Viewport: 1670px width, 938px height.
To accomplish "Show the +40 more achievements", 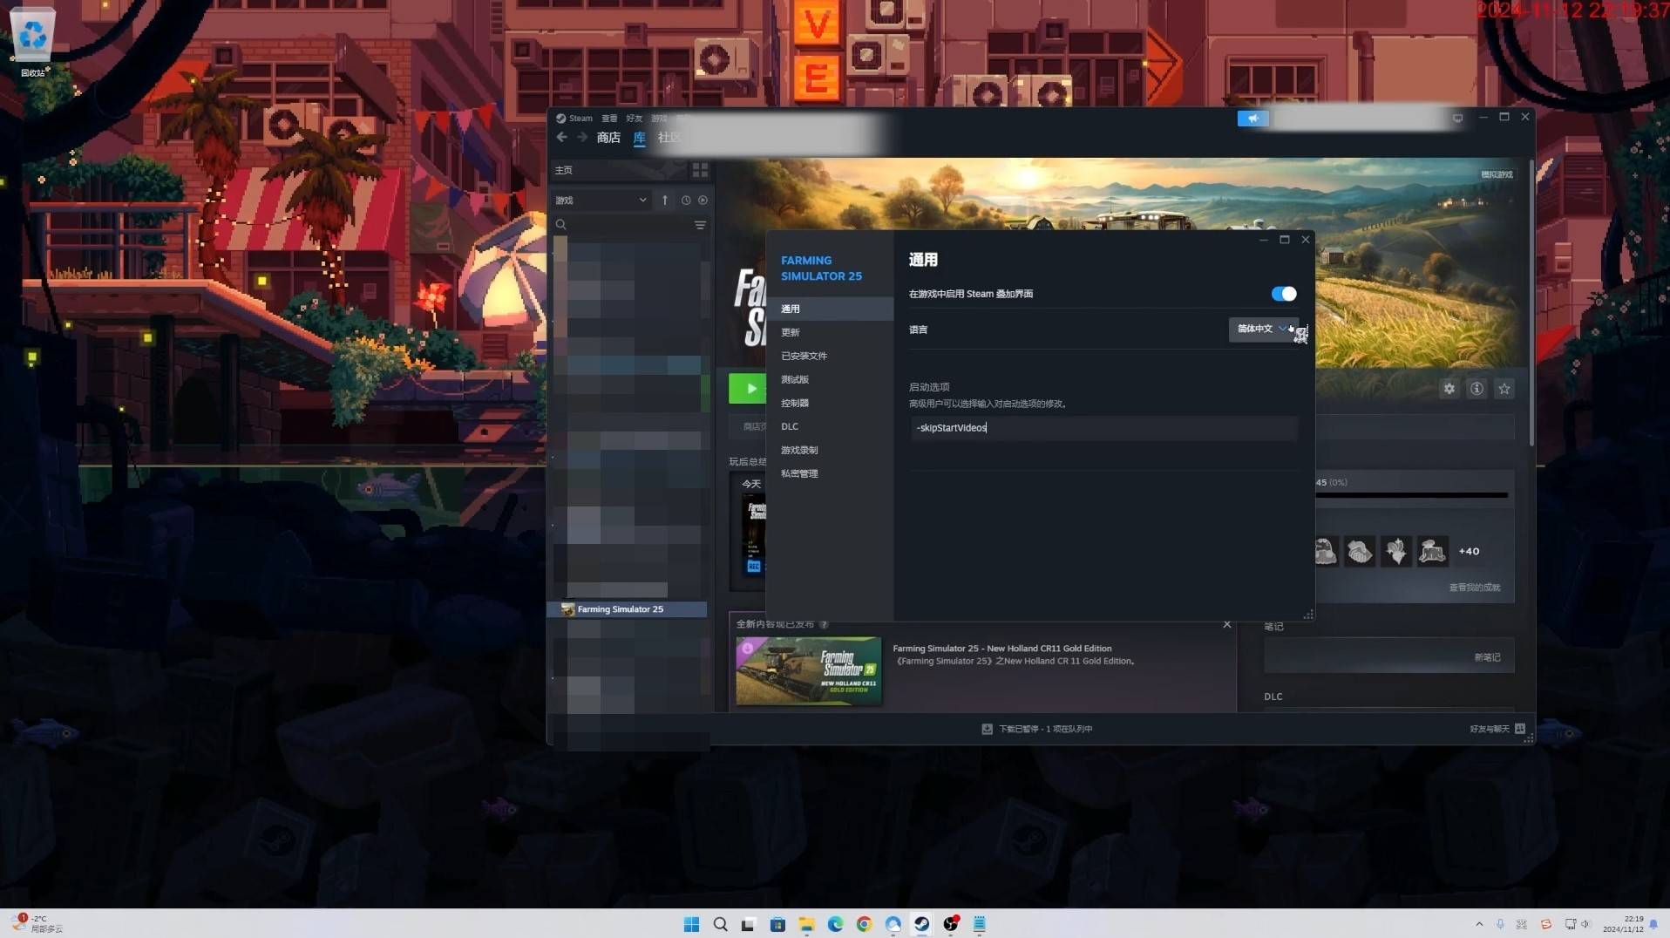I will (1469, 551).
